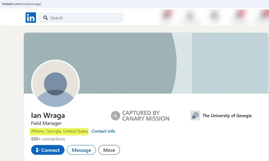
Task: Open Ian Wraga's profile photo placeholder
Action: [55, 84]
